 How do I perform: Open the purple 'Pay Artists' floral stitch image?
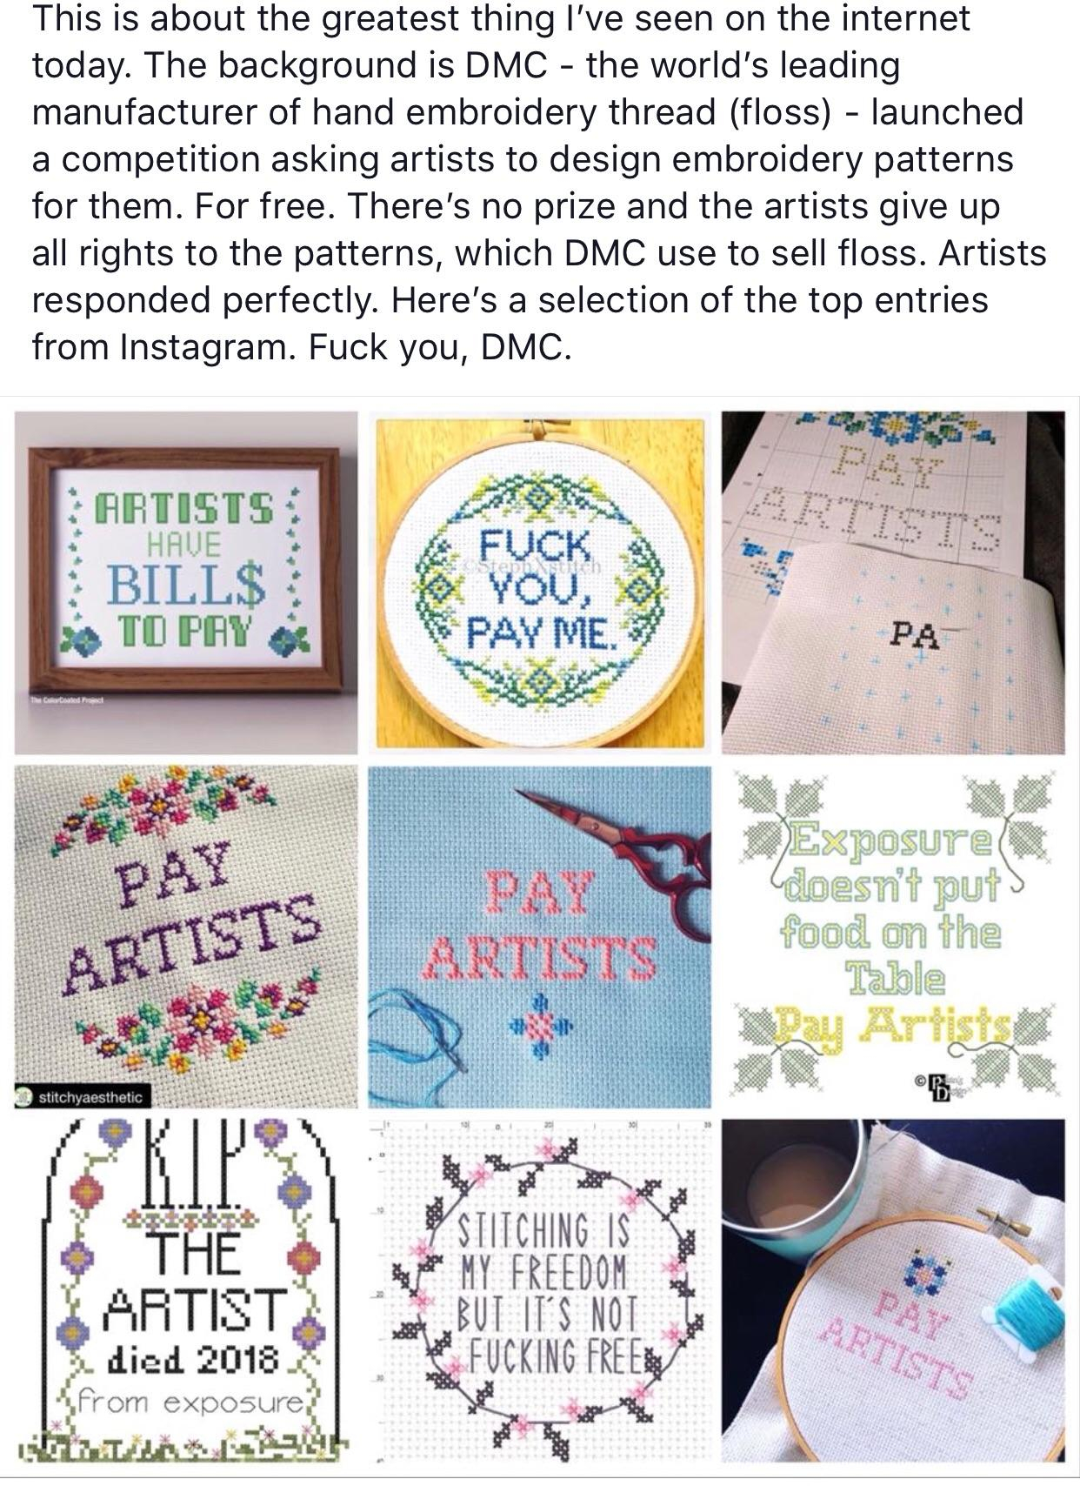186,936
